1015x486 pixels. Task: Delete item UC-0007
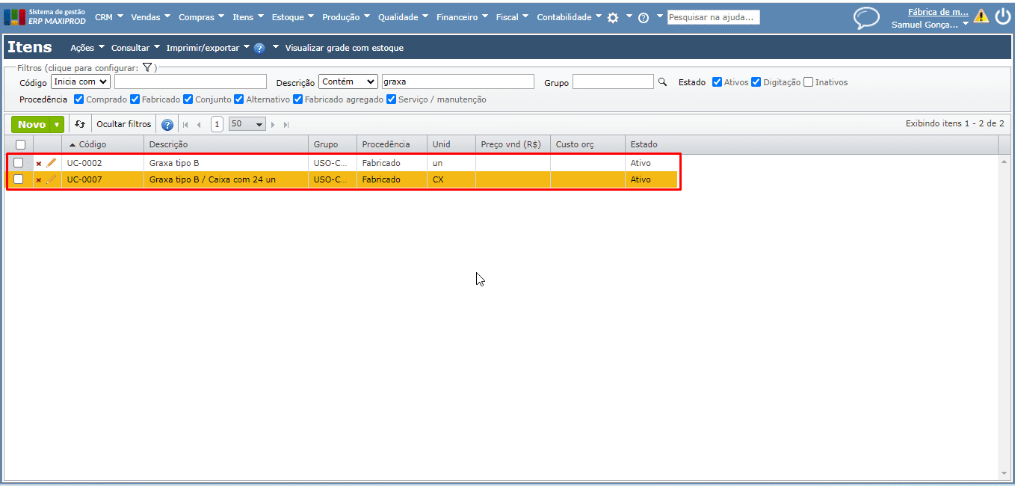[x=39, y=179]
